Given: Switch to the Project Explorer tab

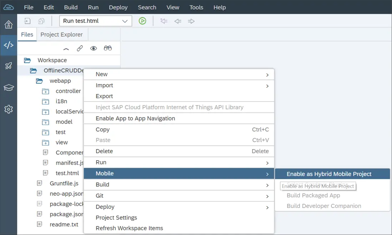Looking at the screenshot, I should tap(61, 35).
